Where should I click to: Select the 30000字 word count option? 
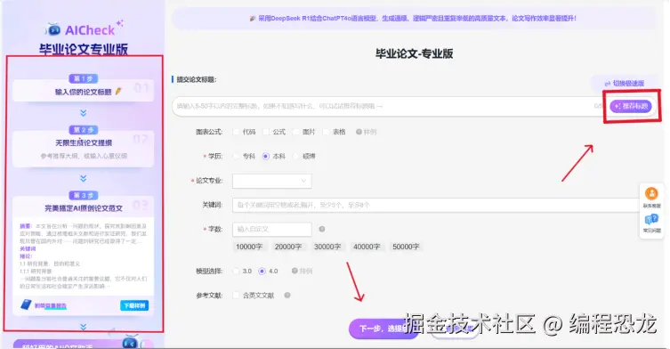327,247
